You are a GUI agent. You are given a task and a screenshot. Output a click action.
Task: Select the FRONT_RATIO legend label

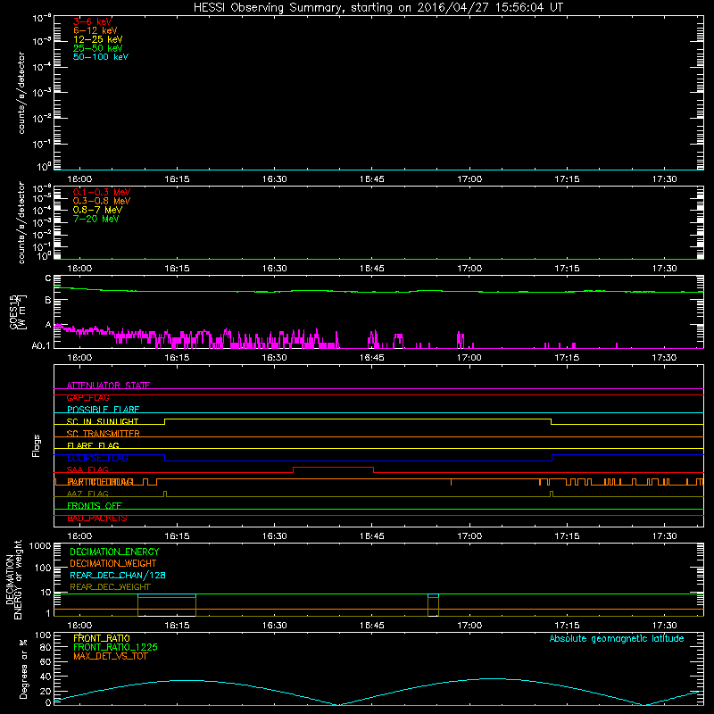[x=102, y=638]
